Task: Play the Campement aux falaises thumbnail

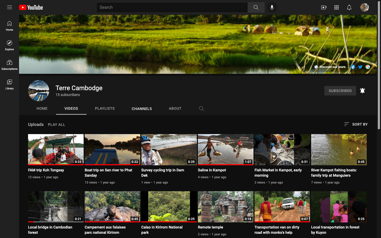Action: click(112, 207)
